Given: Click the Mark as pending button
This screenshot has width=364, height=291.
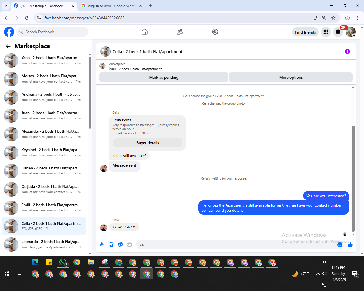Looking at the screenshot, I should 164,77.
